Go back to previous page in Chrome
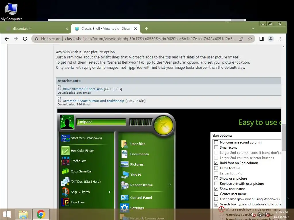This screenshot has width=294, height=220. pos(7,39)
